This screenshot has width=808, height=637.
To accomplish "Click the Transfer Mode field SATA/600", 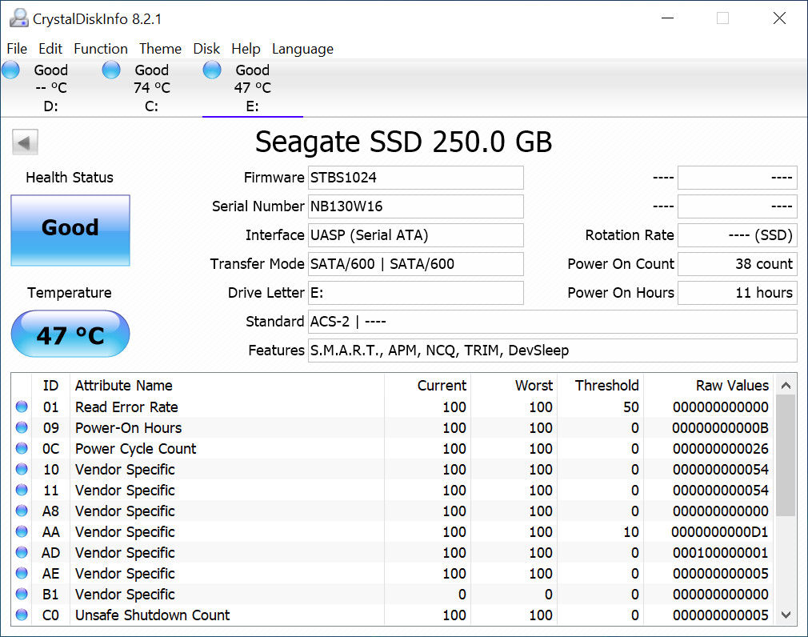I will (416, 264).
